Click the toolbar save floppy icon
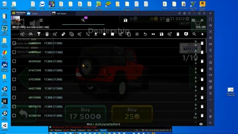 [161, 34]
